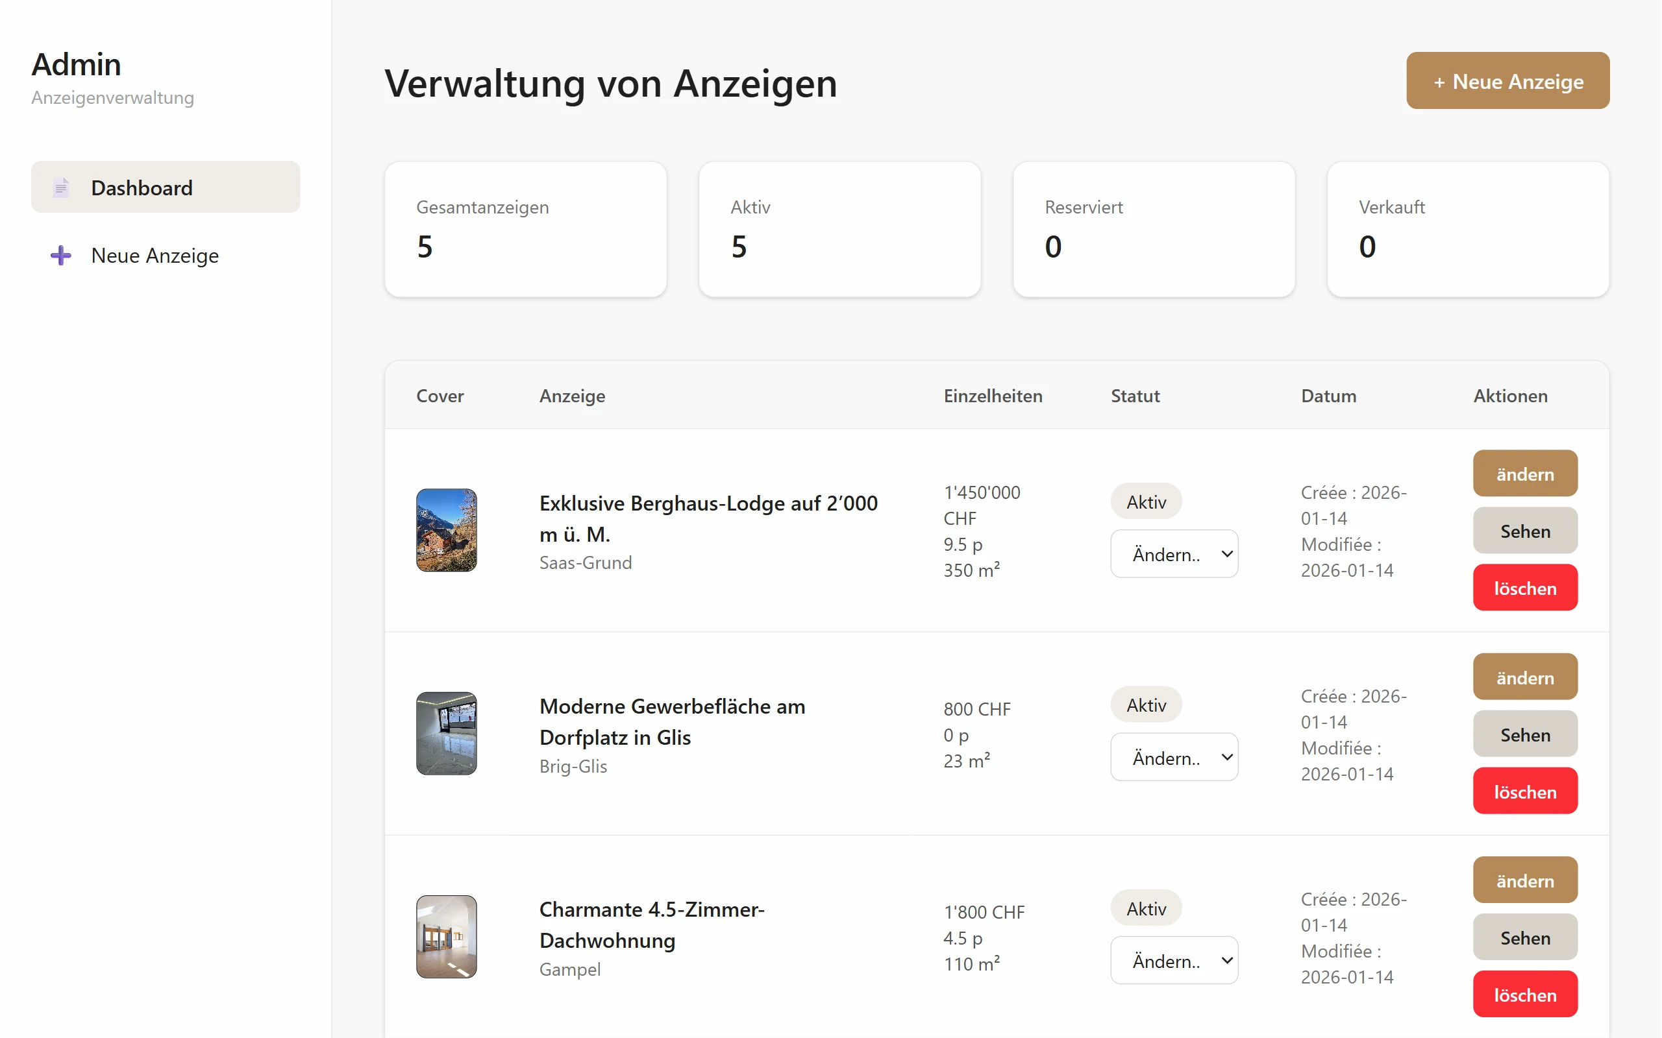
Task: Click the Gesamtanzeigen statistics card
Action: (x=525, y=229)
